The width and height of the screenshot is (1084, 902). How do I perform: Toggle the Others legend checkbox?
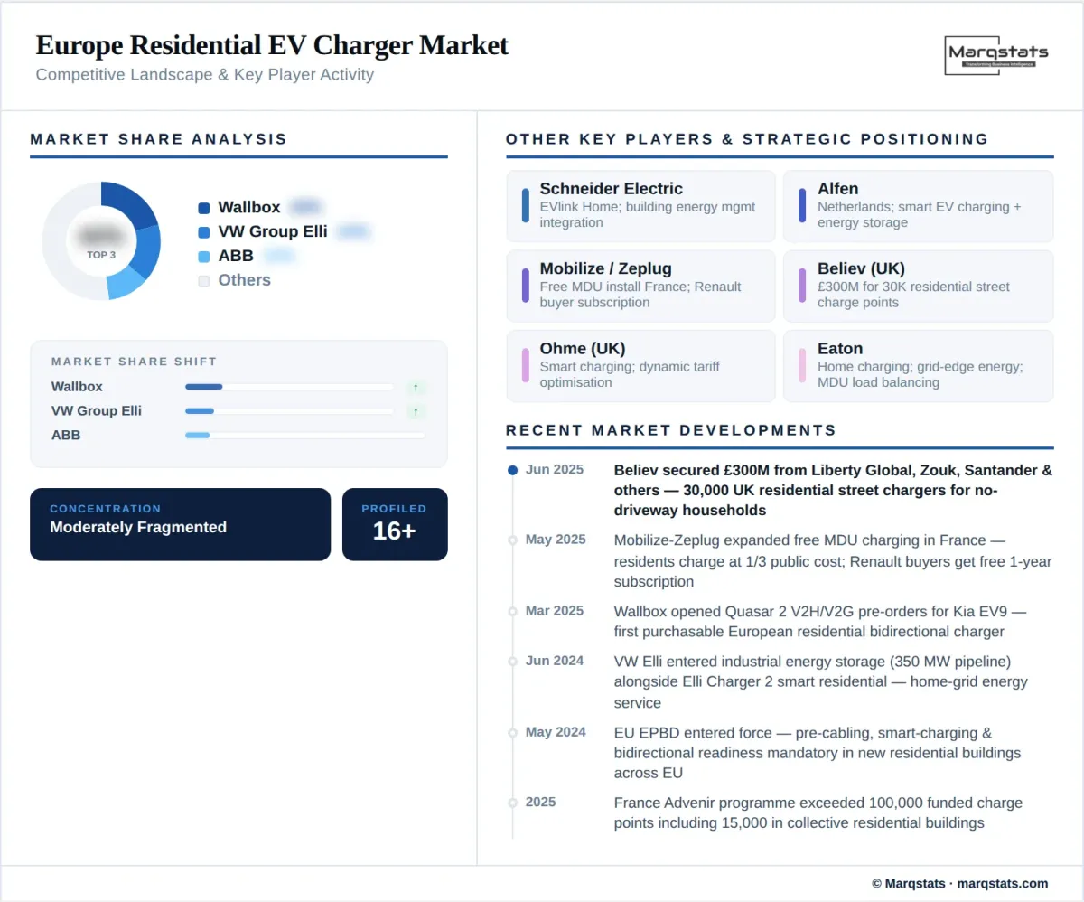[x=203, y=281]
